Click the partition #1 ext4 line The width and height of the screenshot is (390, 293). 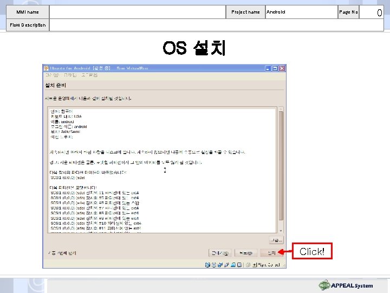click(x=94, y=193)
